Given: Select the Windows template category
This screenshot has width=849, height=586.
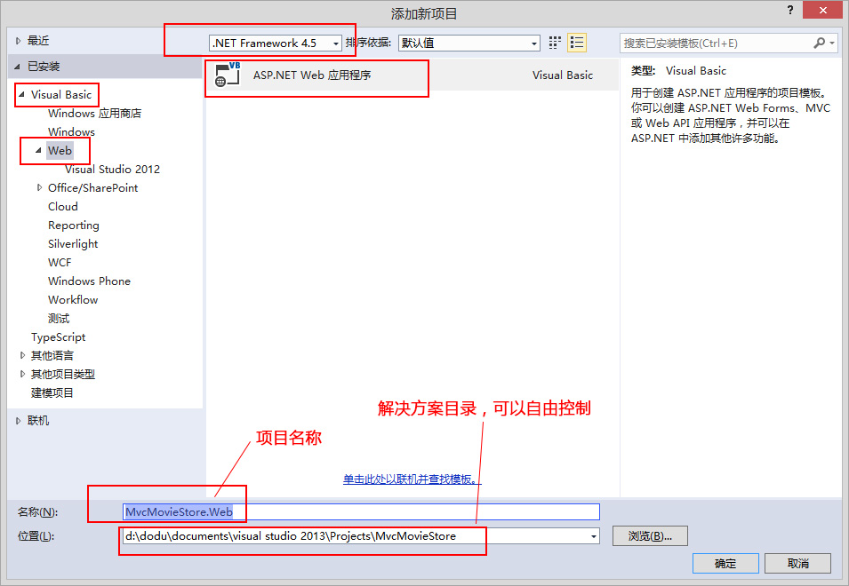Looking at the screenshot, I should coord(71,132).
